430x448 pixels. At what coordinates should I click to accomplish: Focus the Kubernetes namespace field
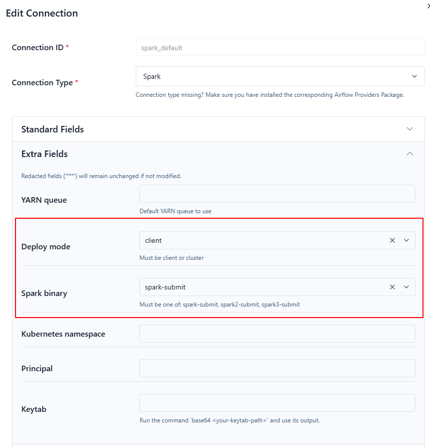[277, 334]
